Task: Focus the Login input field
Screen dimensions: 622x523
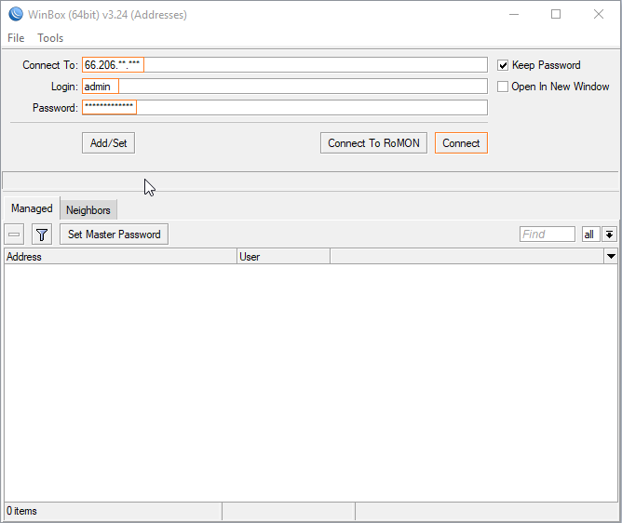Action: pyautogui.click(x=285, y=87)
